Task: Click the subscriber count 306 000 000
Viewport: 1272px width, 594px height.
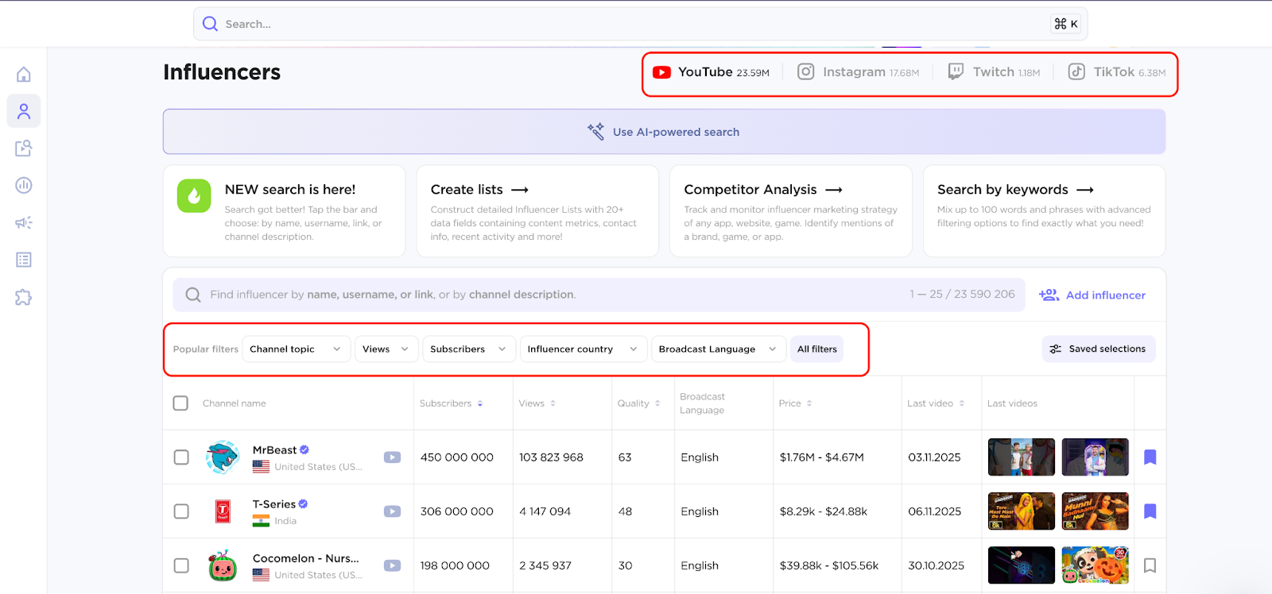Action: coord(457,511)
